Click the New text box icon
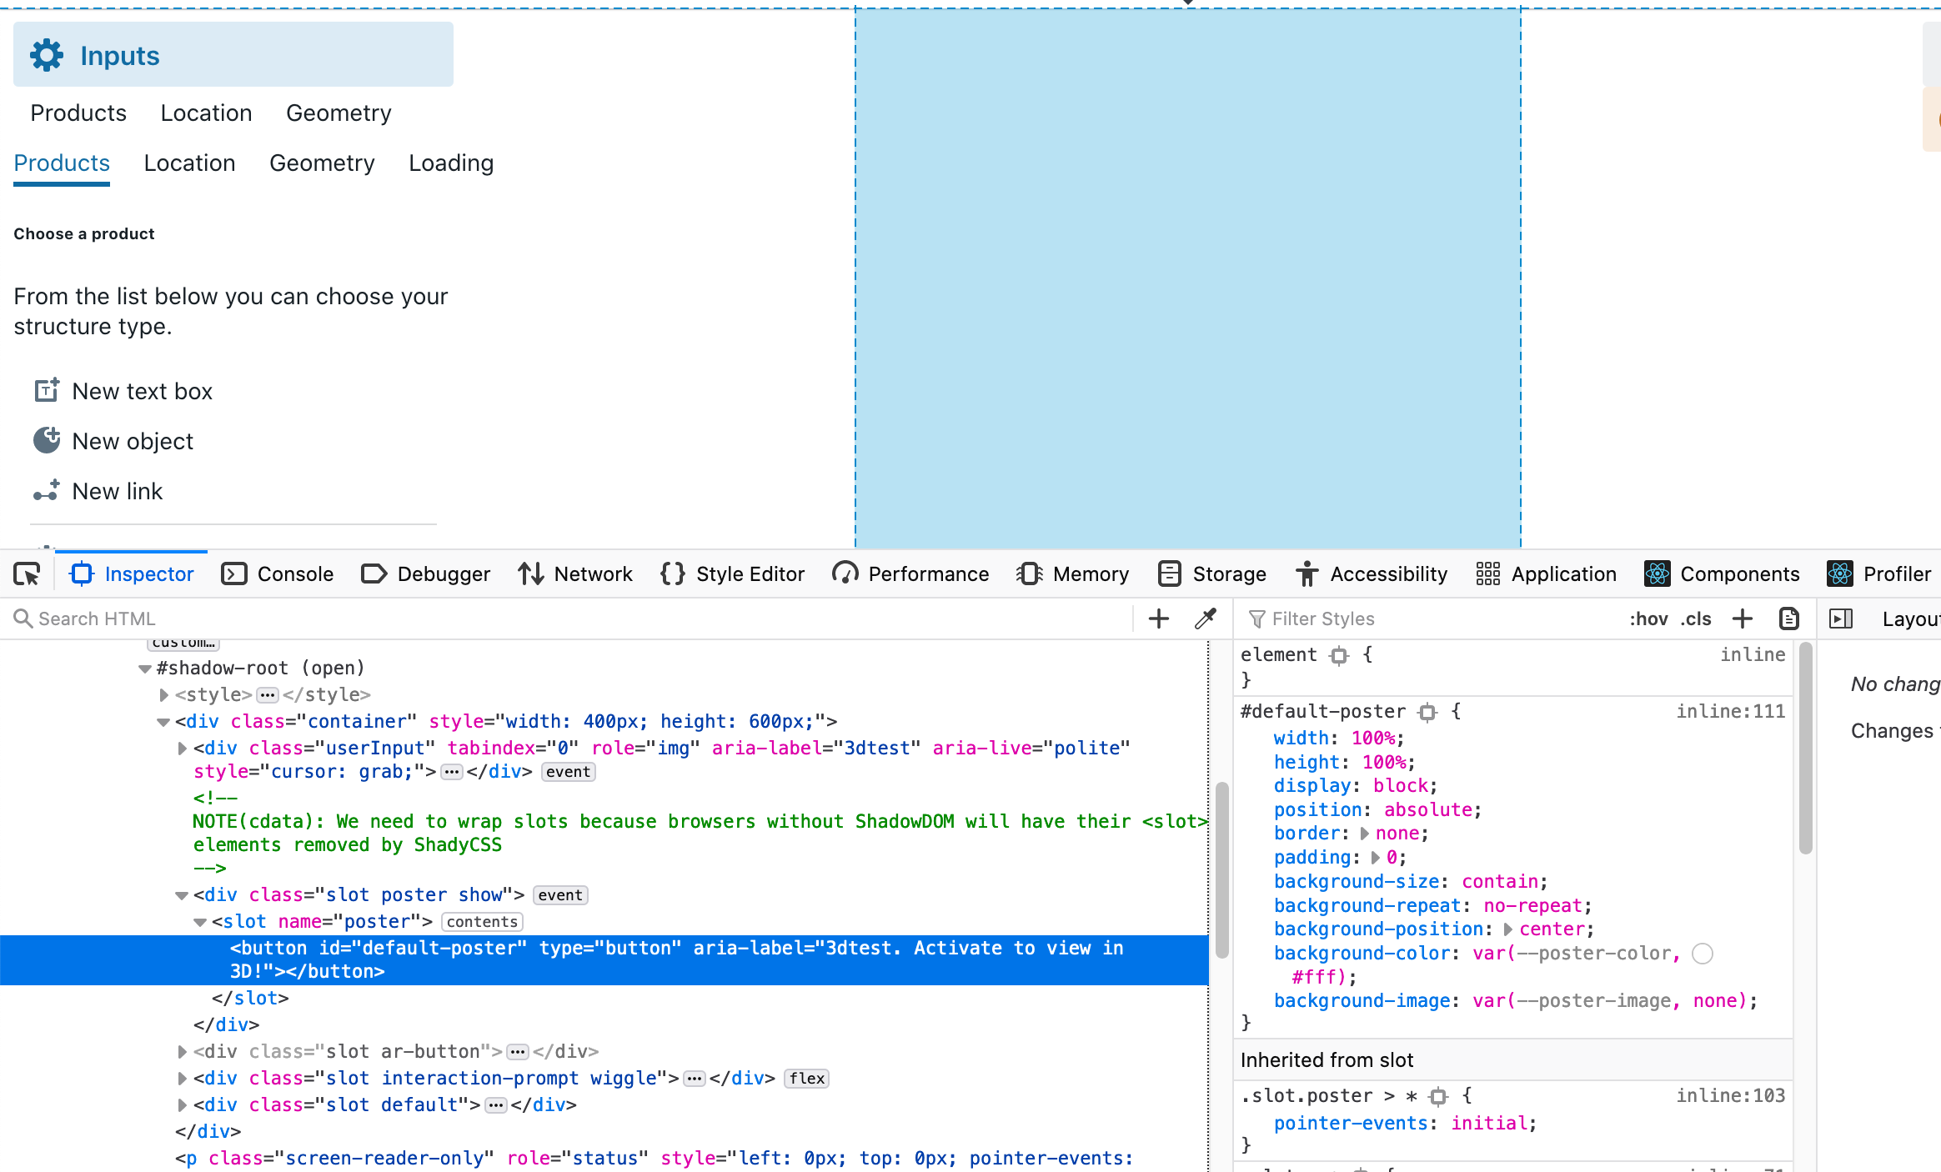This screenshot has height=1172, width=1941. [47, 390]
